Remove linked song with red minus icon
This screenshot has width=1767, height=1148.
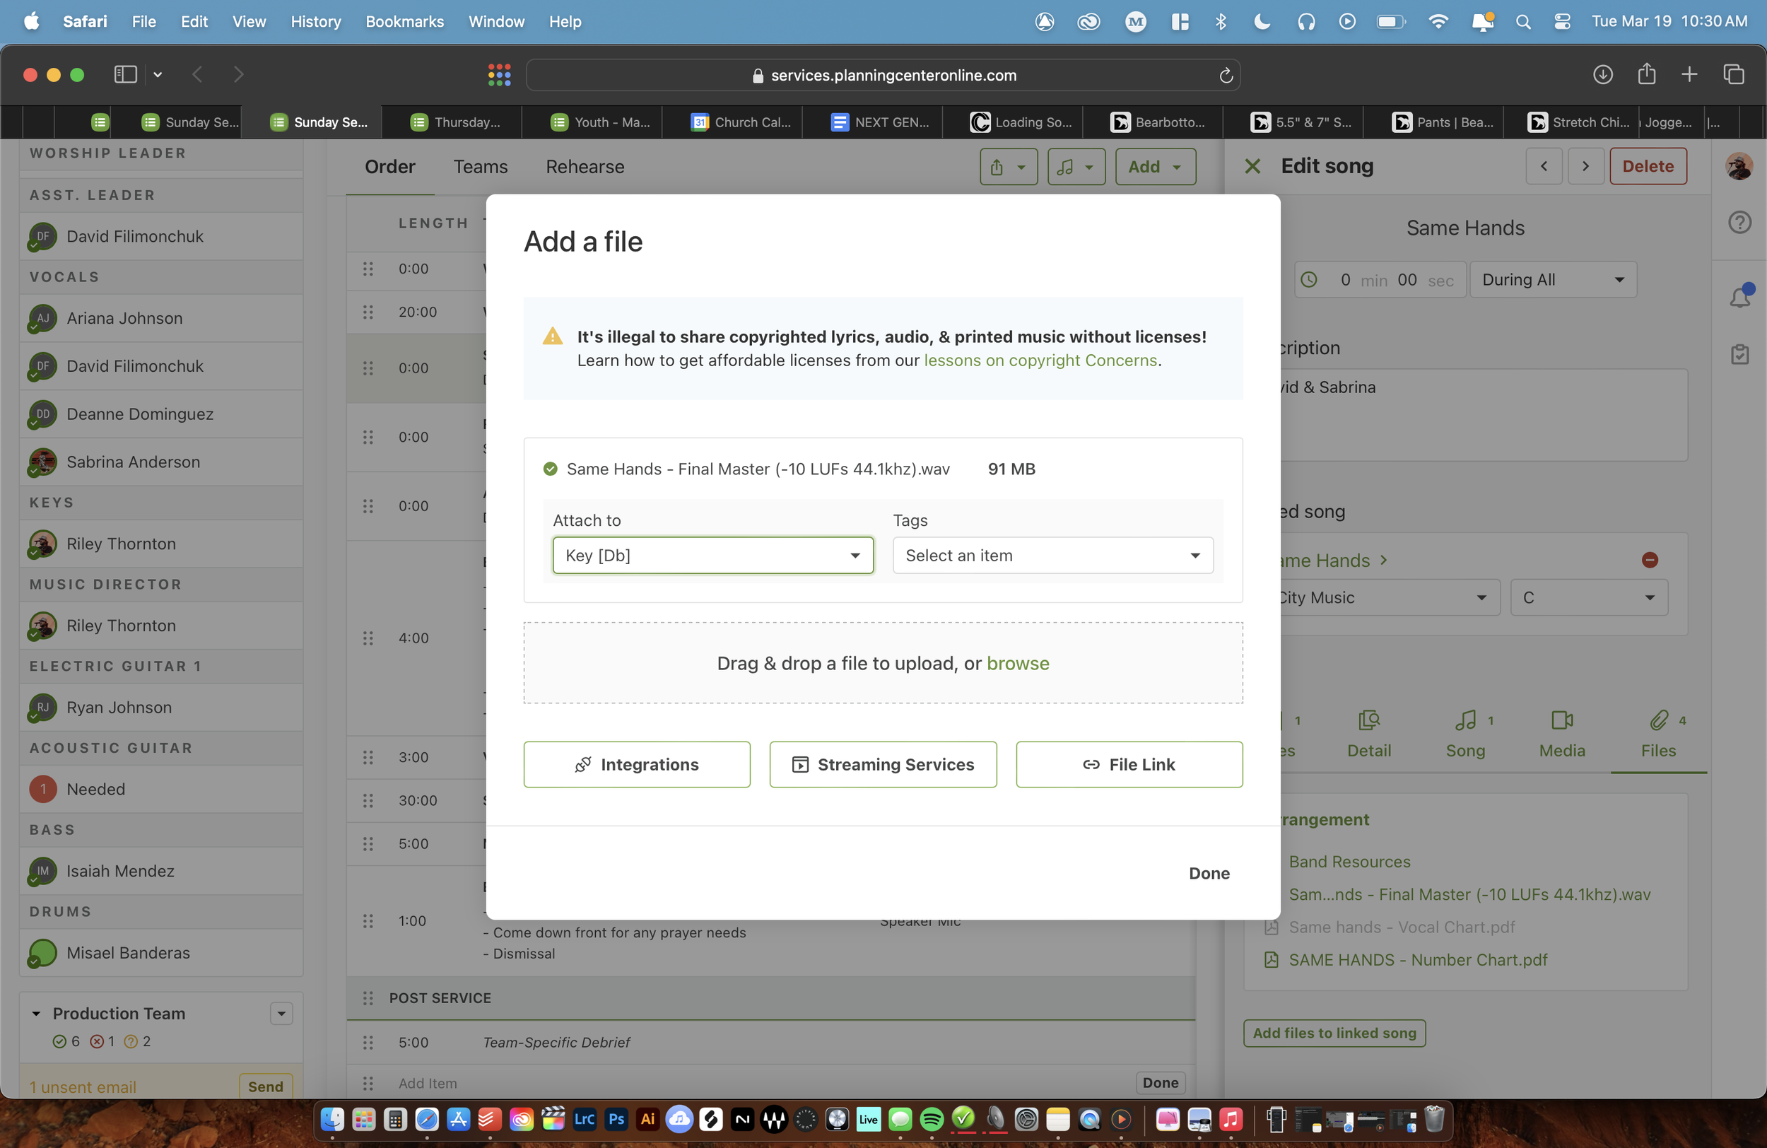[x=1650, y=560]
